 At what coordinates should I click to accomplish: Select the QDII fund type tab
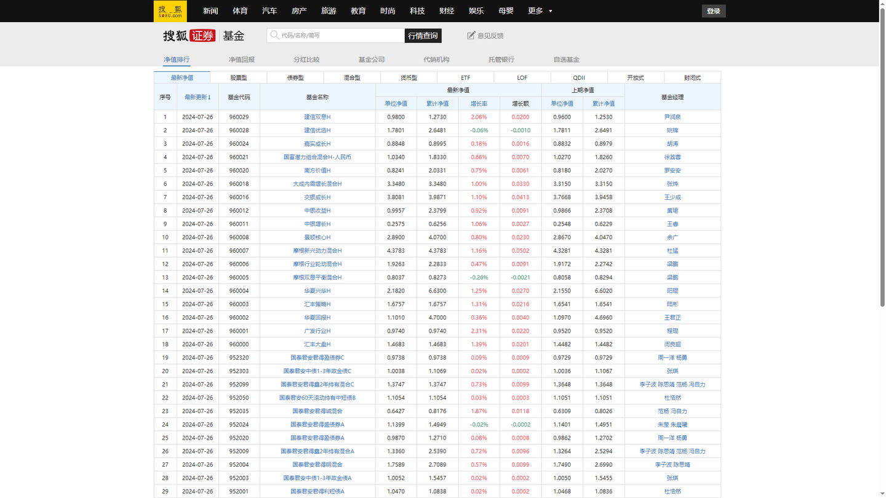(x=579, y=77)
